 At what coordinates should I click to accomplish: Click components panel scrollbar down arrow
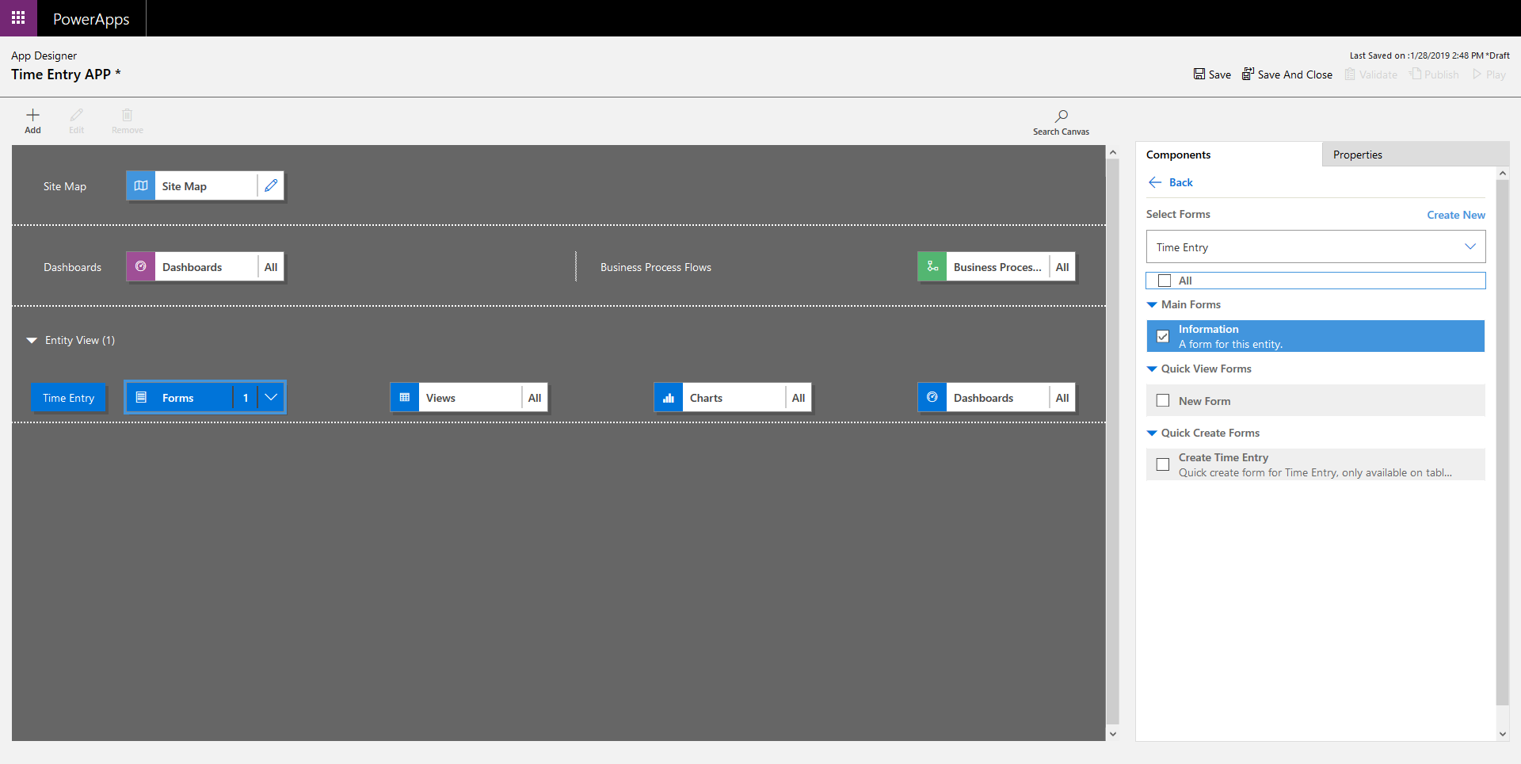[x=1503, y=734]
